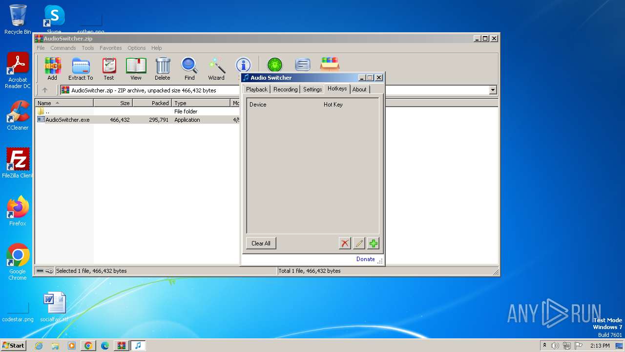Open the Commands menu
Image resolution: width=625 pixels, height=352 pixels.
pyautogui.click(x=63, y=48)
